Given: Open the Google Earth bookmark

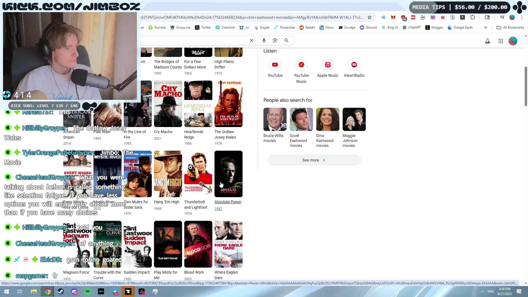Looking at the screenshot, I should coord(460,28).
